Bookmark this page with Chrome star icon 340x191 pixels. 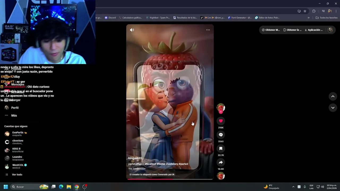[305, 11]
